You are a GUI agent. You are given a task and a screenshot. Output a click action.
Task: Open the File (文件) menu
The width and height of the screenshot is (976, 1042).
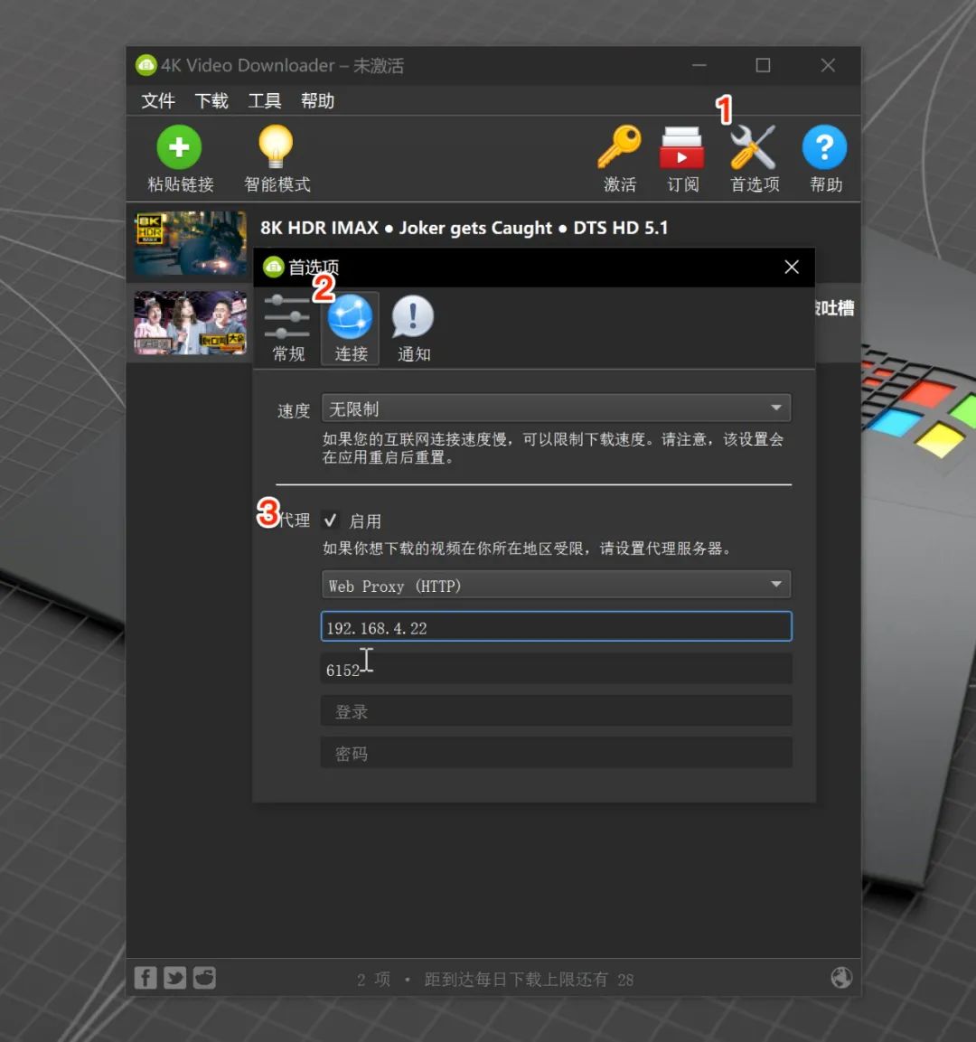tap(158, 101)
